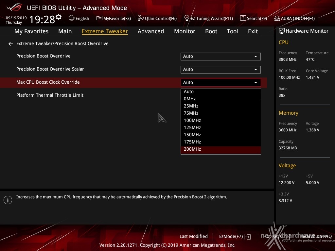The width and height of the screenshot is (335, 251).
Task: Click the breadcrumb Extreme Tweaker\Precision Boost Overdrive
Action: click(62, 43)
